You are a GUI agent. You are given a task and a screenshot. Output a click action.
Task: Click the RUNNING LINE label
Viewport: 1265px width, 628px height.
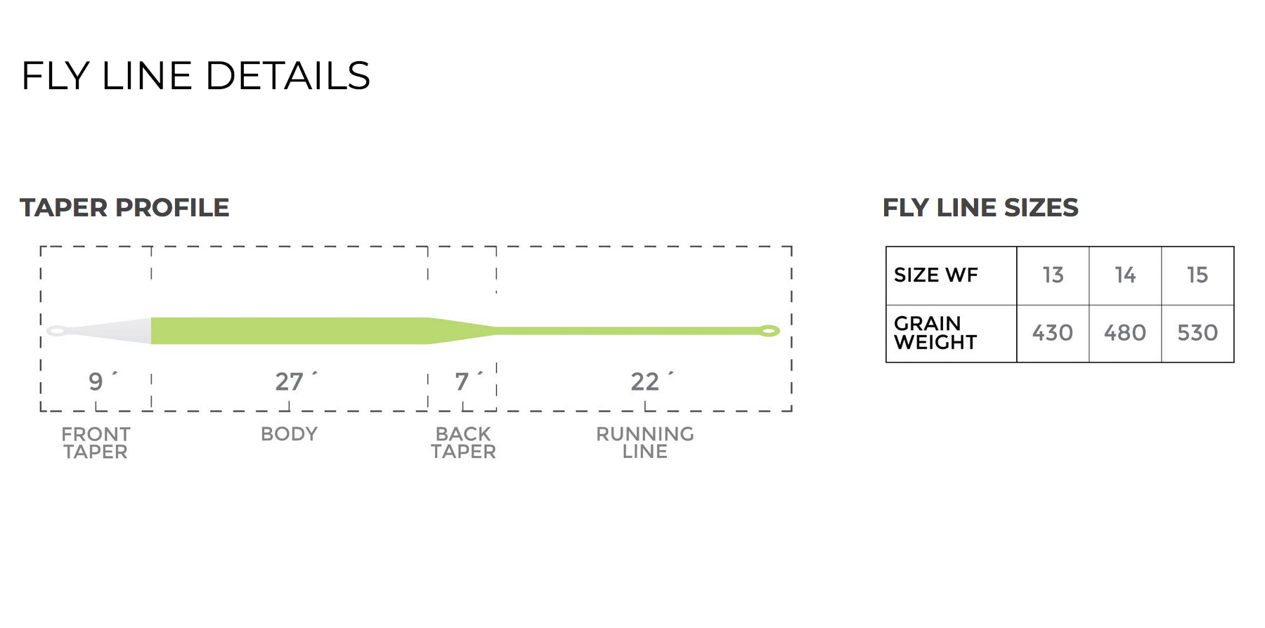pos(644,443)
